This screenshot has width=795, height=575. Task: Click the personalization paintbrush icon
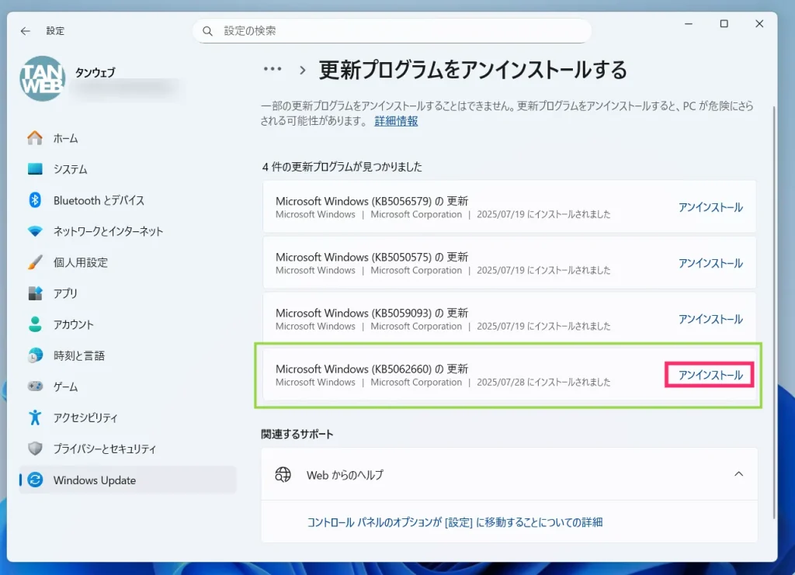[x=35, y=262]
